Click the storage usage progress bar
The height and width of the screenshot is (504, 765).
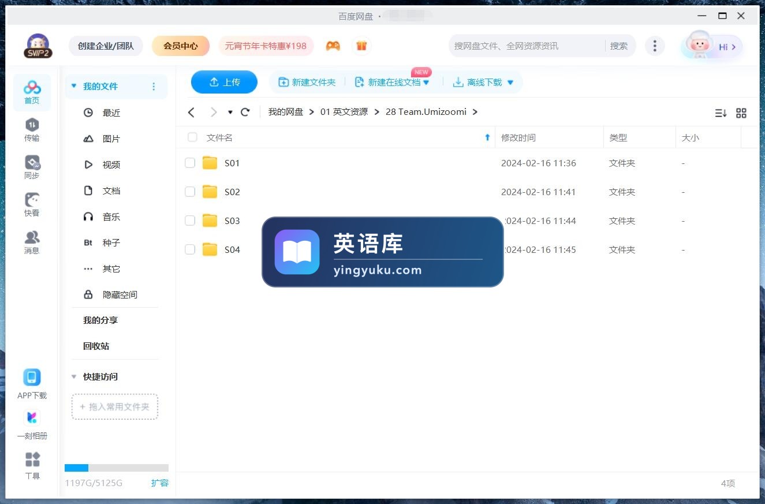pyautogui.click(x=117, y=468)
